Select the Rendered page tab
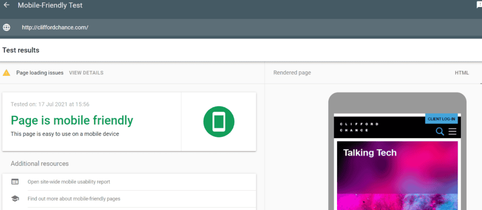The image size is (482, 210). (292, 73)
